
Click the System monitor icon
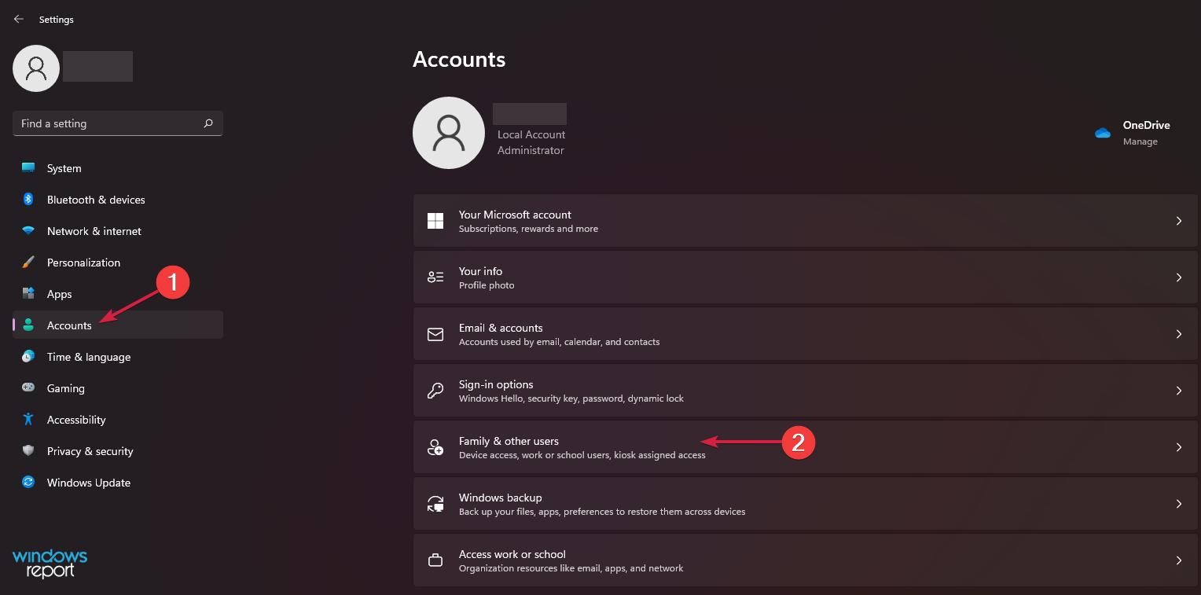pos(28,168)
